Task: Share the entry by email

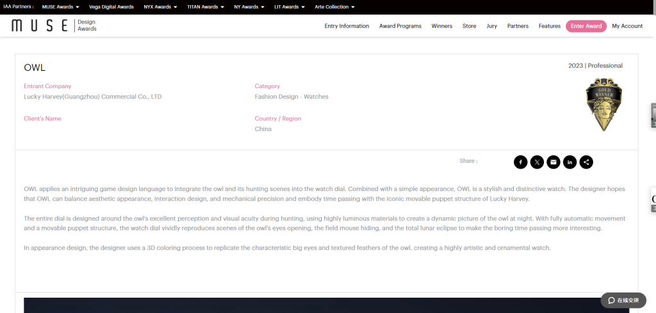Action: [553, 162]
